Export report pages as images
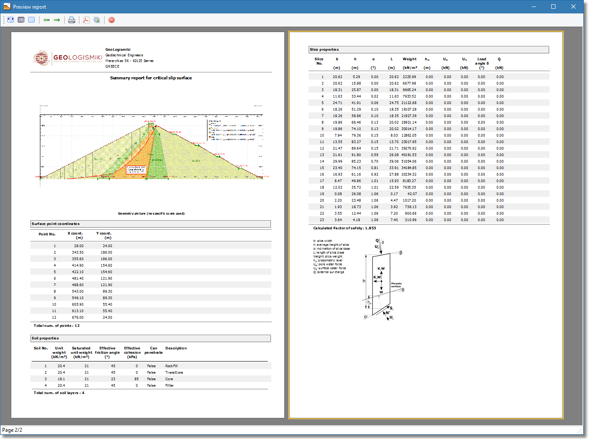This screenshot has height=440, width=589. [x=96, y=20]
